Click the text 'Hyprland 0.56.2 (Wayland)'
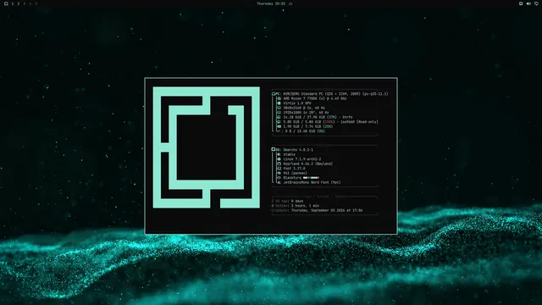This screenshot has height=305, width=542. [x=308, y=164]
